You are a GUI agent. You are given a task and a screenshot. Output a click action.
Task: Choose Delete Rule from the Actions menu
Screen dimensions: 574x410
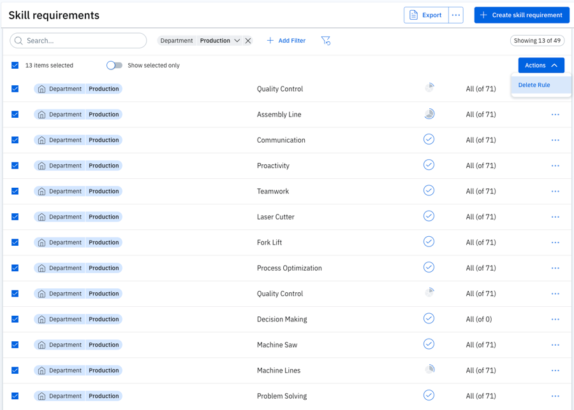534,85
